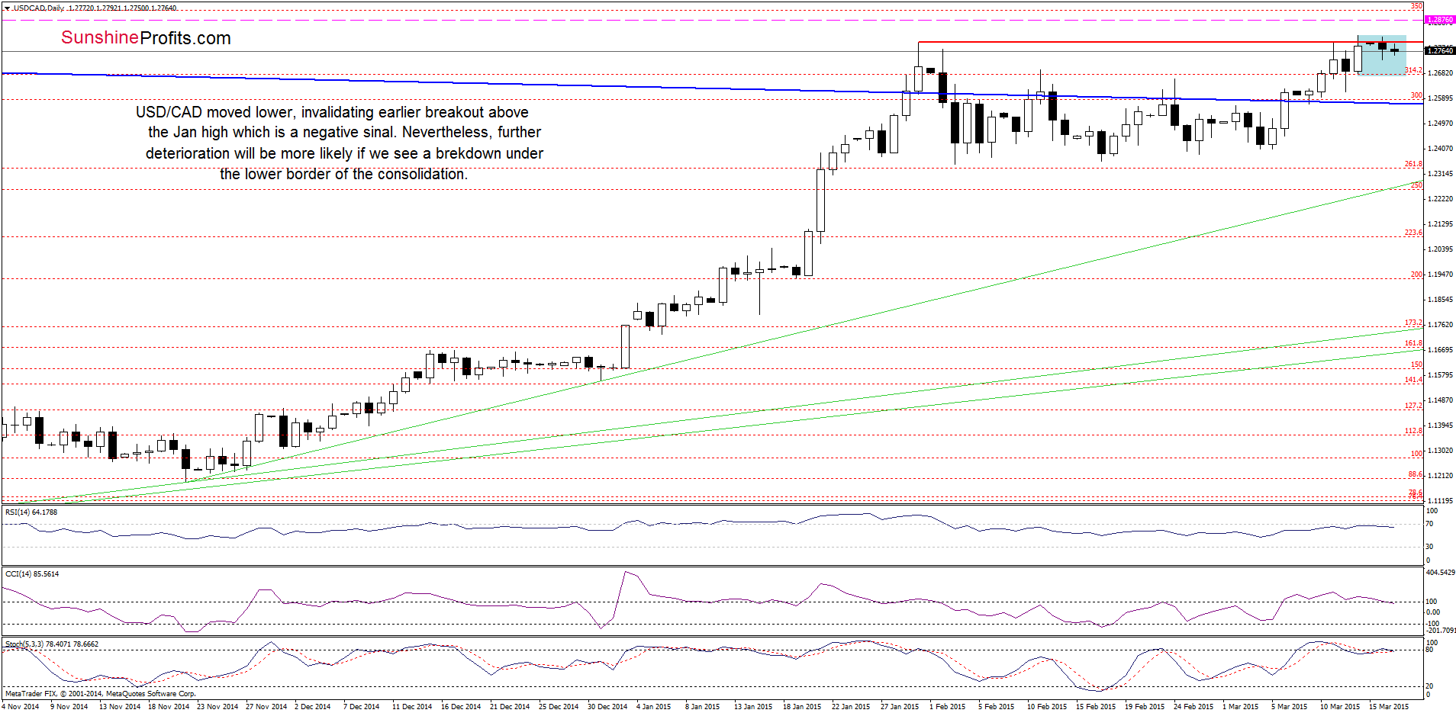
Task: Click the 1.24970 price axis value
Action: click(1440, 124)
